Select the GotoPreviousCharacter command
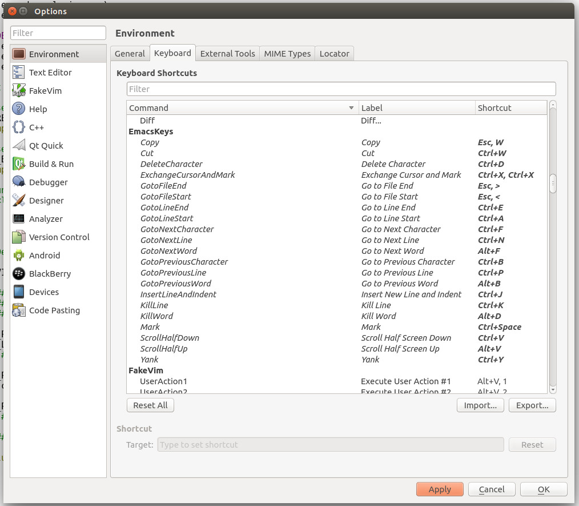This screenshot has height=506, width=579. click(337, 262)
